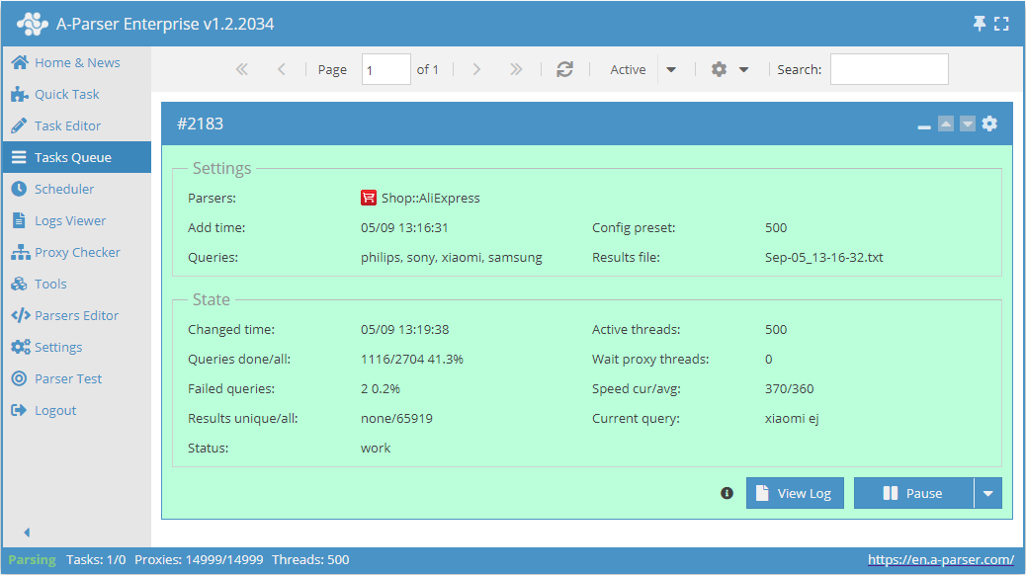Viewport: 1026px width, 575px height.
Task: Click the page number field
Action: pos(385,69)
